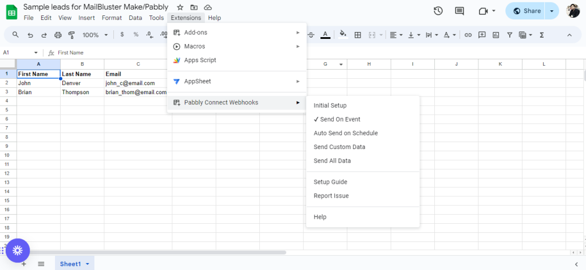Open the File menu
Image resolution: width=586 pixels, height=270 pixels.
point(29,18)
